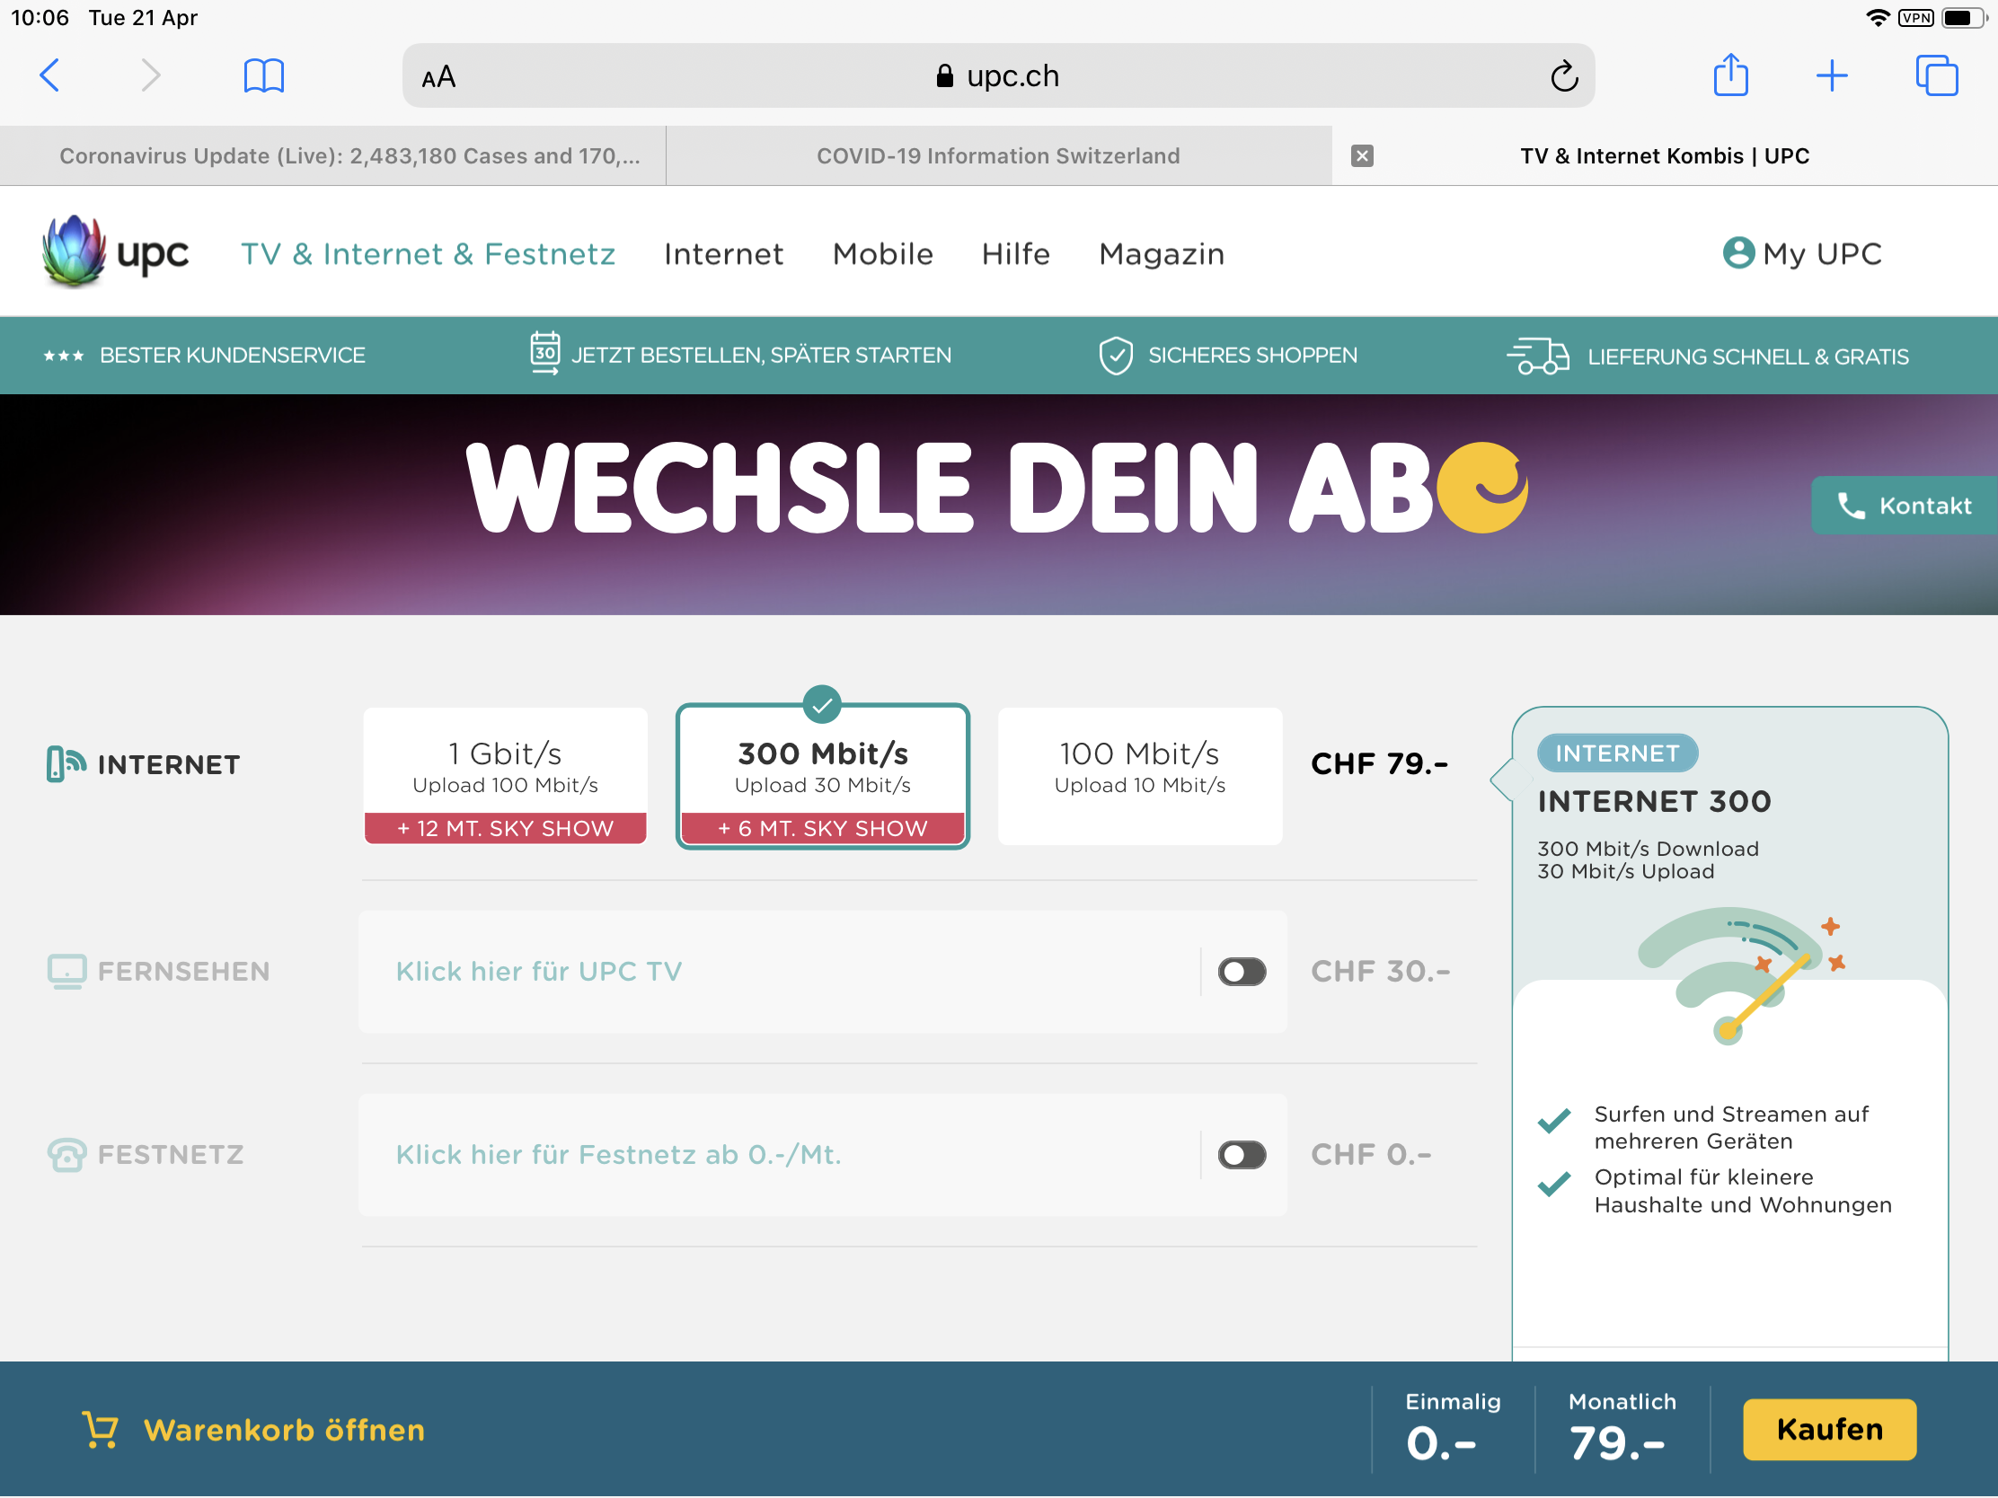Open a new tab with plus icon
The height and width of the screenshot is (1498, 1998).
pyautogui.click(x=1831, y=75)
